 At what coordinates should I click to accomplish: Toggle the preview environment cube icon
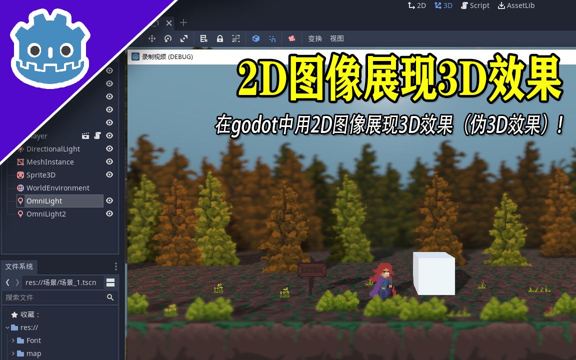point(256,38)
